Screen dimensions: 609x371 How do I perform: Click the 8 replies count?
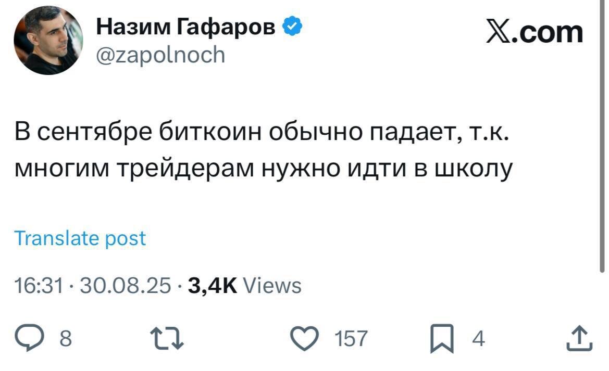pos(65,339)
